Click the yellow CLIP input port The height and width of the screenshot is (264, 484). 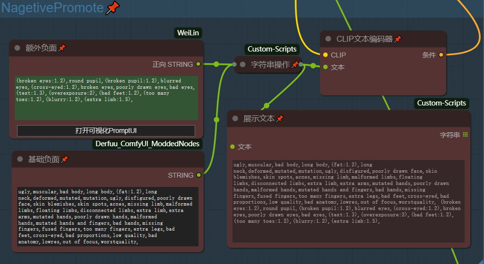325,55
